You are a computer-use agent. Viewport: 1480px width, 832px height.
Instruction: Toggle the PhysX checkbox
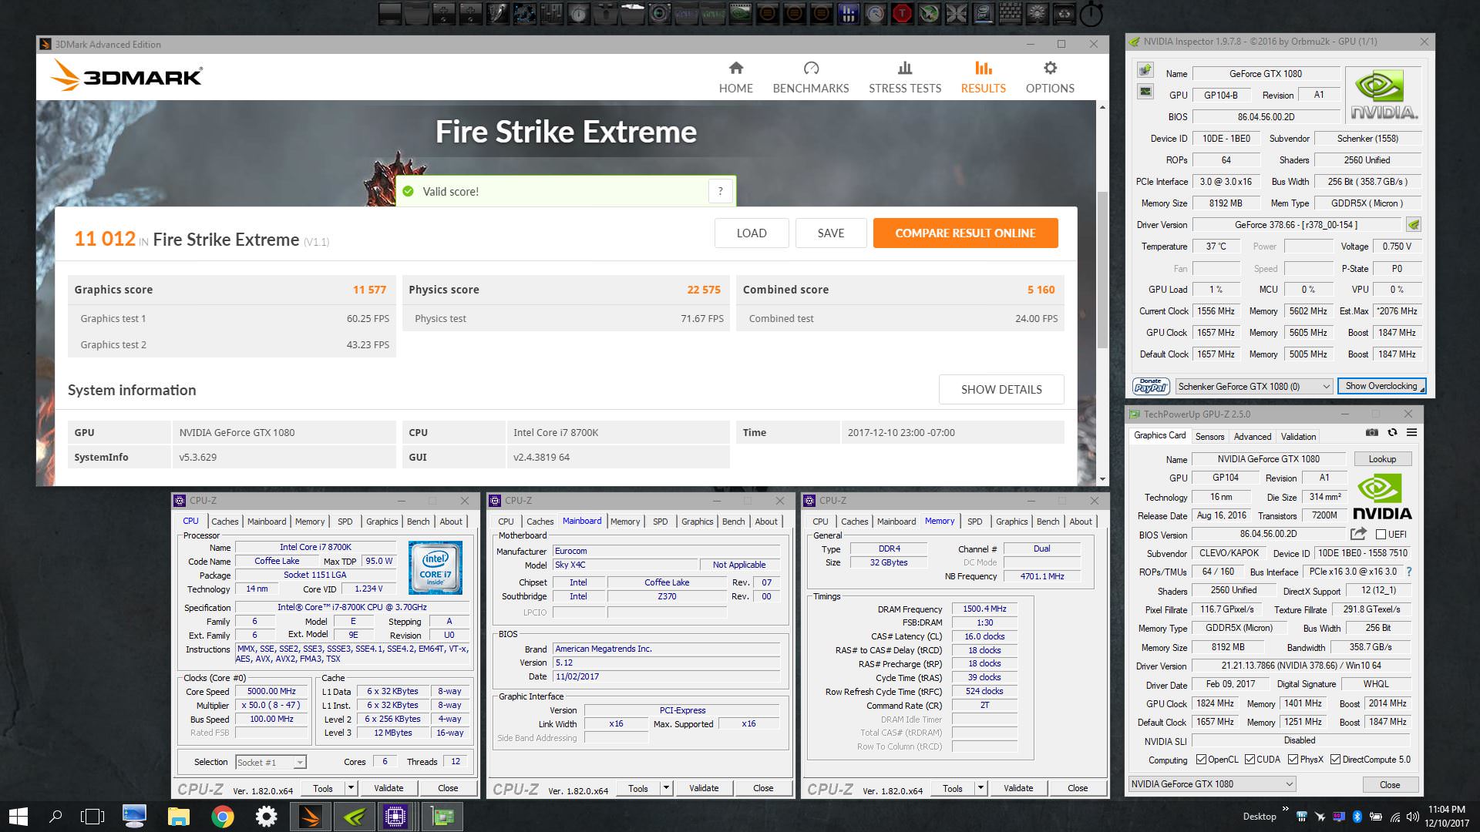[1293, 760]
